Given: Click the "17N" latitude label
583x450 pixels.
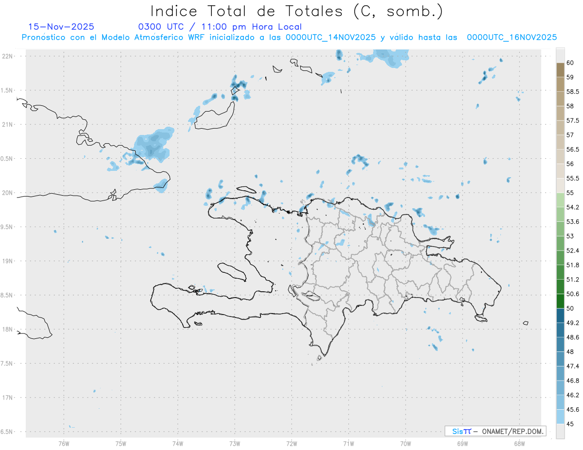Looking at the screenshot, I should (8, 398).
